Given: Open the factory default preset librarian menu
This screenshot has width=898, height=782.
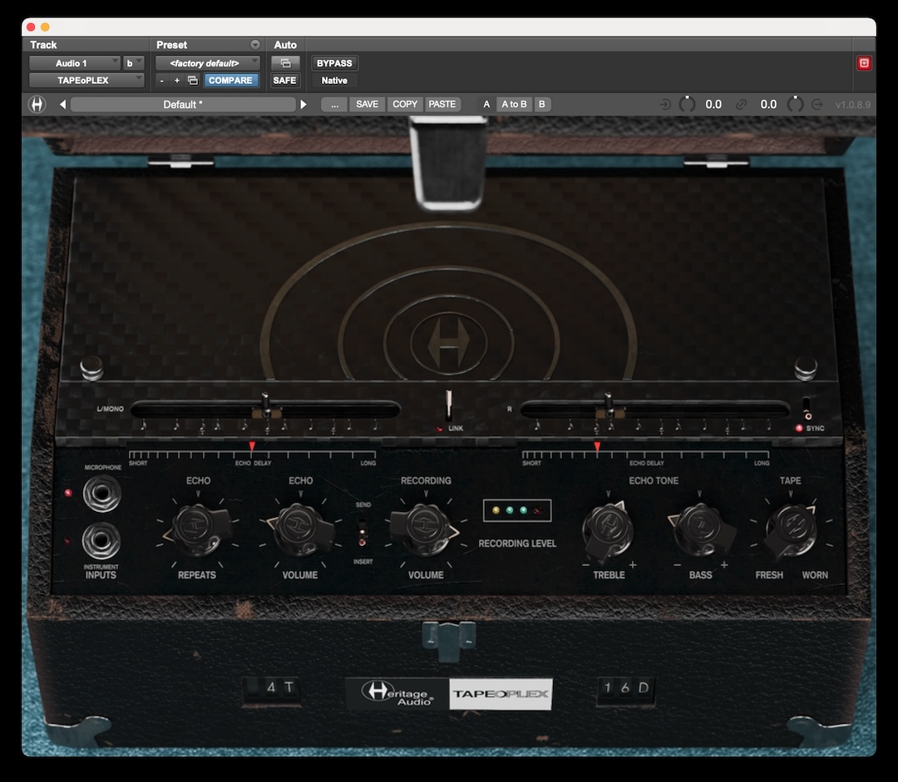Looking at the screenshot, I should coord(207,63).
